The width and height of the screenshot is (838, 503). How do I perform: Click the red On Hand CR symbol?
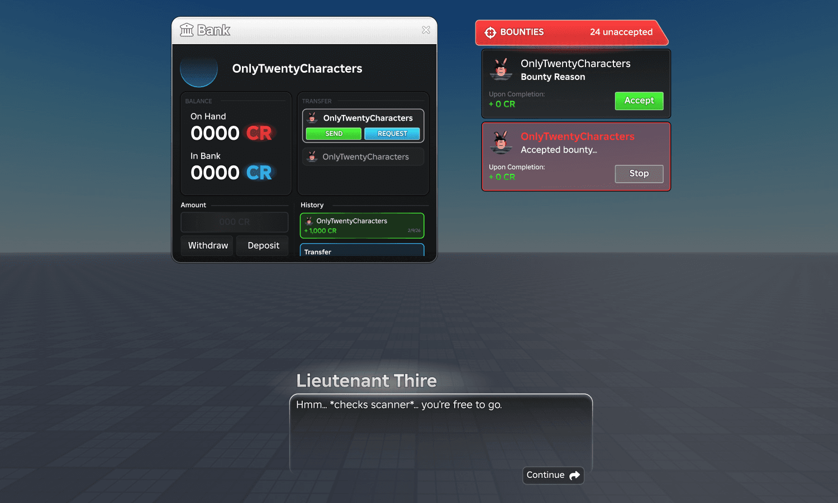(x=259, y=133)
